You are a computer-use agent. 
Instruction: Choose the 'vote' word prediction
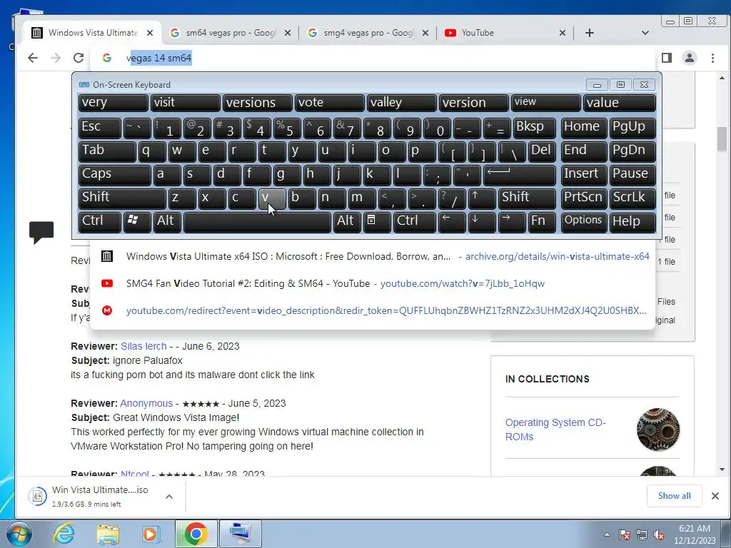pos(330,103)
